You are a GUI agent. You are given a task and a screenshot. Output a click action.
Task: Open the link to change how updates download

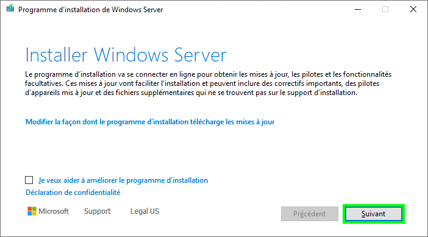tap(150, 122)
